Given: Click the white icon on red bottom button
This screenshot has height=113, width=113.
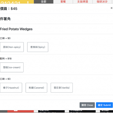Looking at the screenshot, I should point(16,111).
